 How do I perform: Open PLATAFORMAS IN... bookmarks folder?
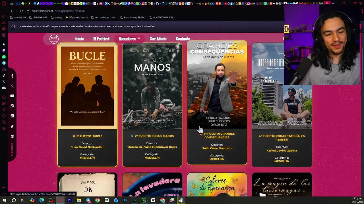162,17
